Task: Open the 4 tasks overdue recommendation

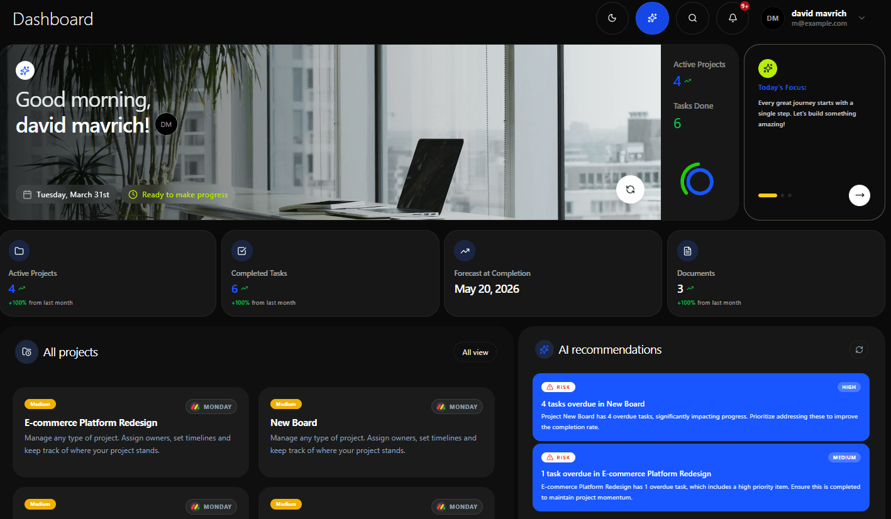Action: click(x=700, y=407)
